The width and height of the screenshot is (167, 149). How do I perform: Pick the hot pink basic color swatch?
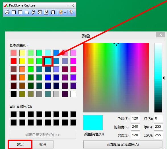73,69
